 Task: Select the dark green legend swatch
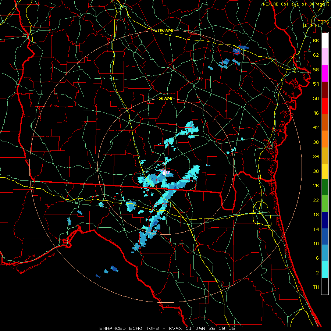pos(325,187)
